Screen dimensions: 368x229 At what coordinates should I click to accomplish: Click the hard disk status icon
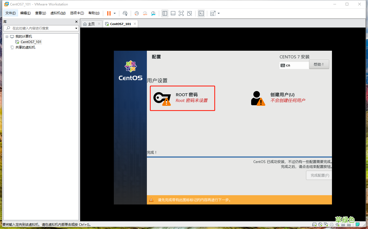(314, 224)
